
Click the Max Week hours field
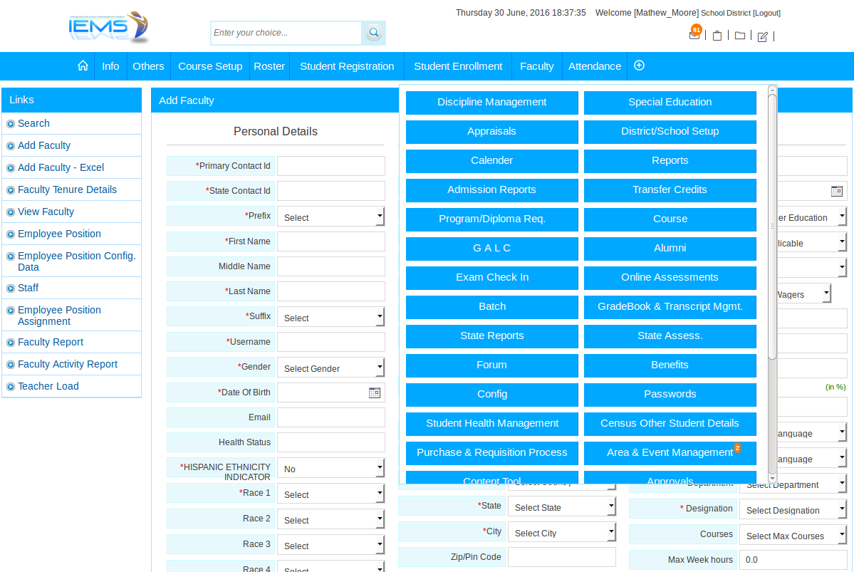point(793,559)
